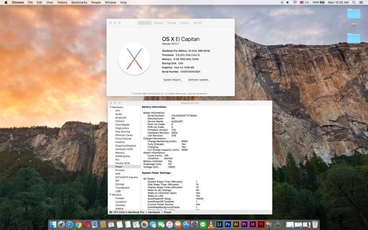Open Launchpad rocket icon in dock
The width and height of the screenshot is (368, 230).
click(61, 224)
